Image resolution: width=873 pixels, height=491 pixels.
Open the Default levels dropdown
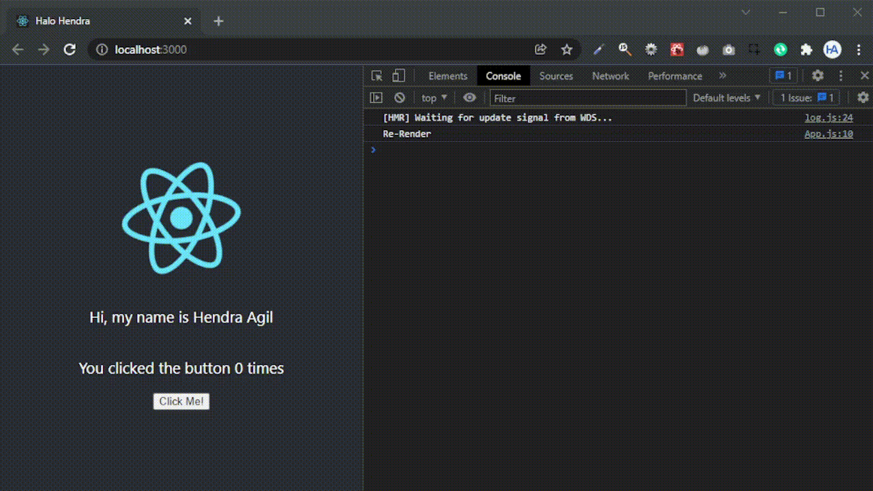[726, 98]
